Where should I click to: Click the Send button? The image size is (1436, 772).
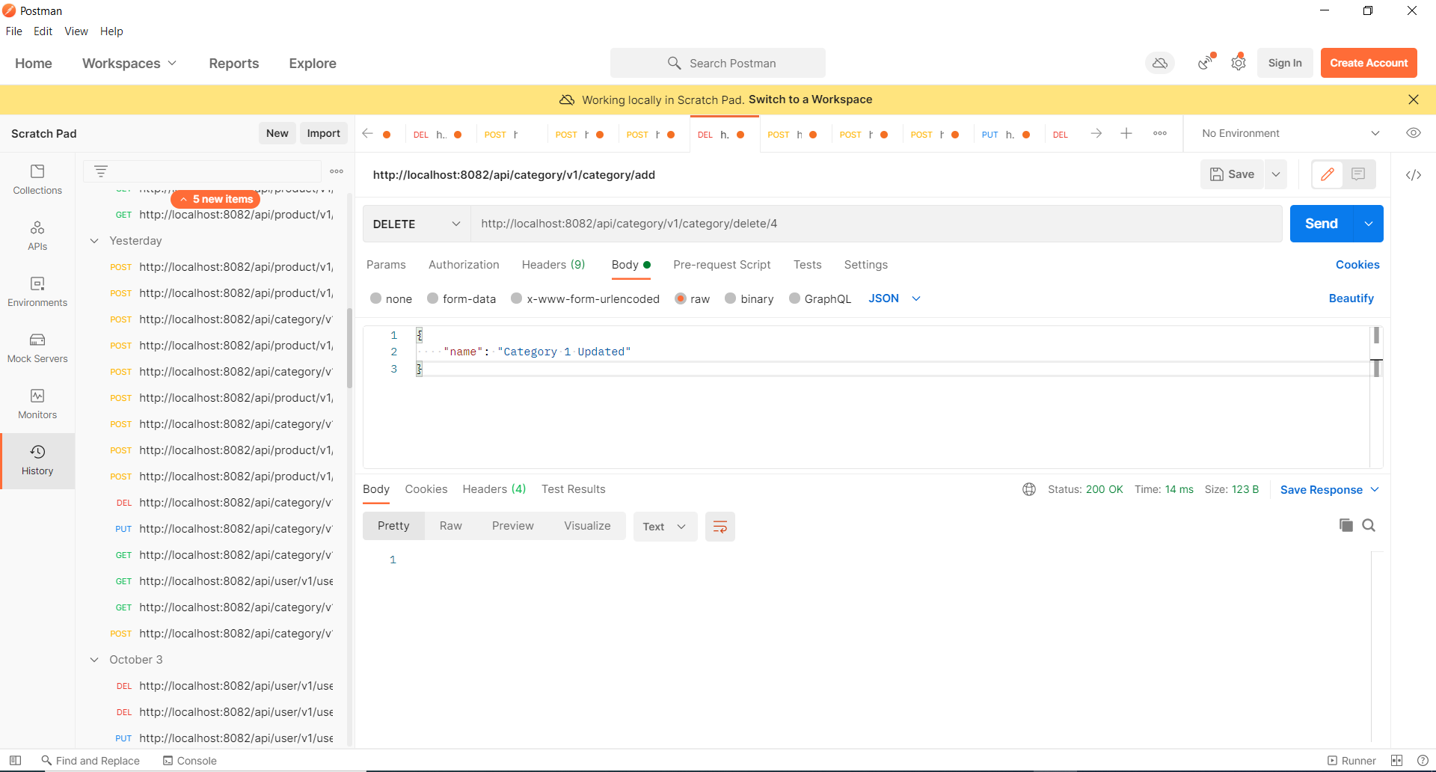[1322, 224]
